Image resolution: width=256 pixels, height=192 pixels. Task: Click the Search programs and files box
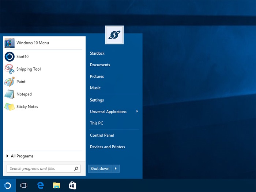coord(40,169)
